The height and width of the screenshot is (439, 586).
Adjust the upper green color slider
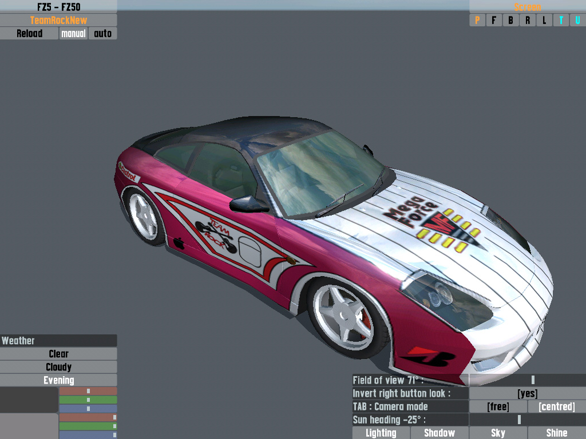click(x=88, y=400)
